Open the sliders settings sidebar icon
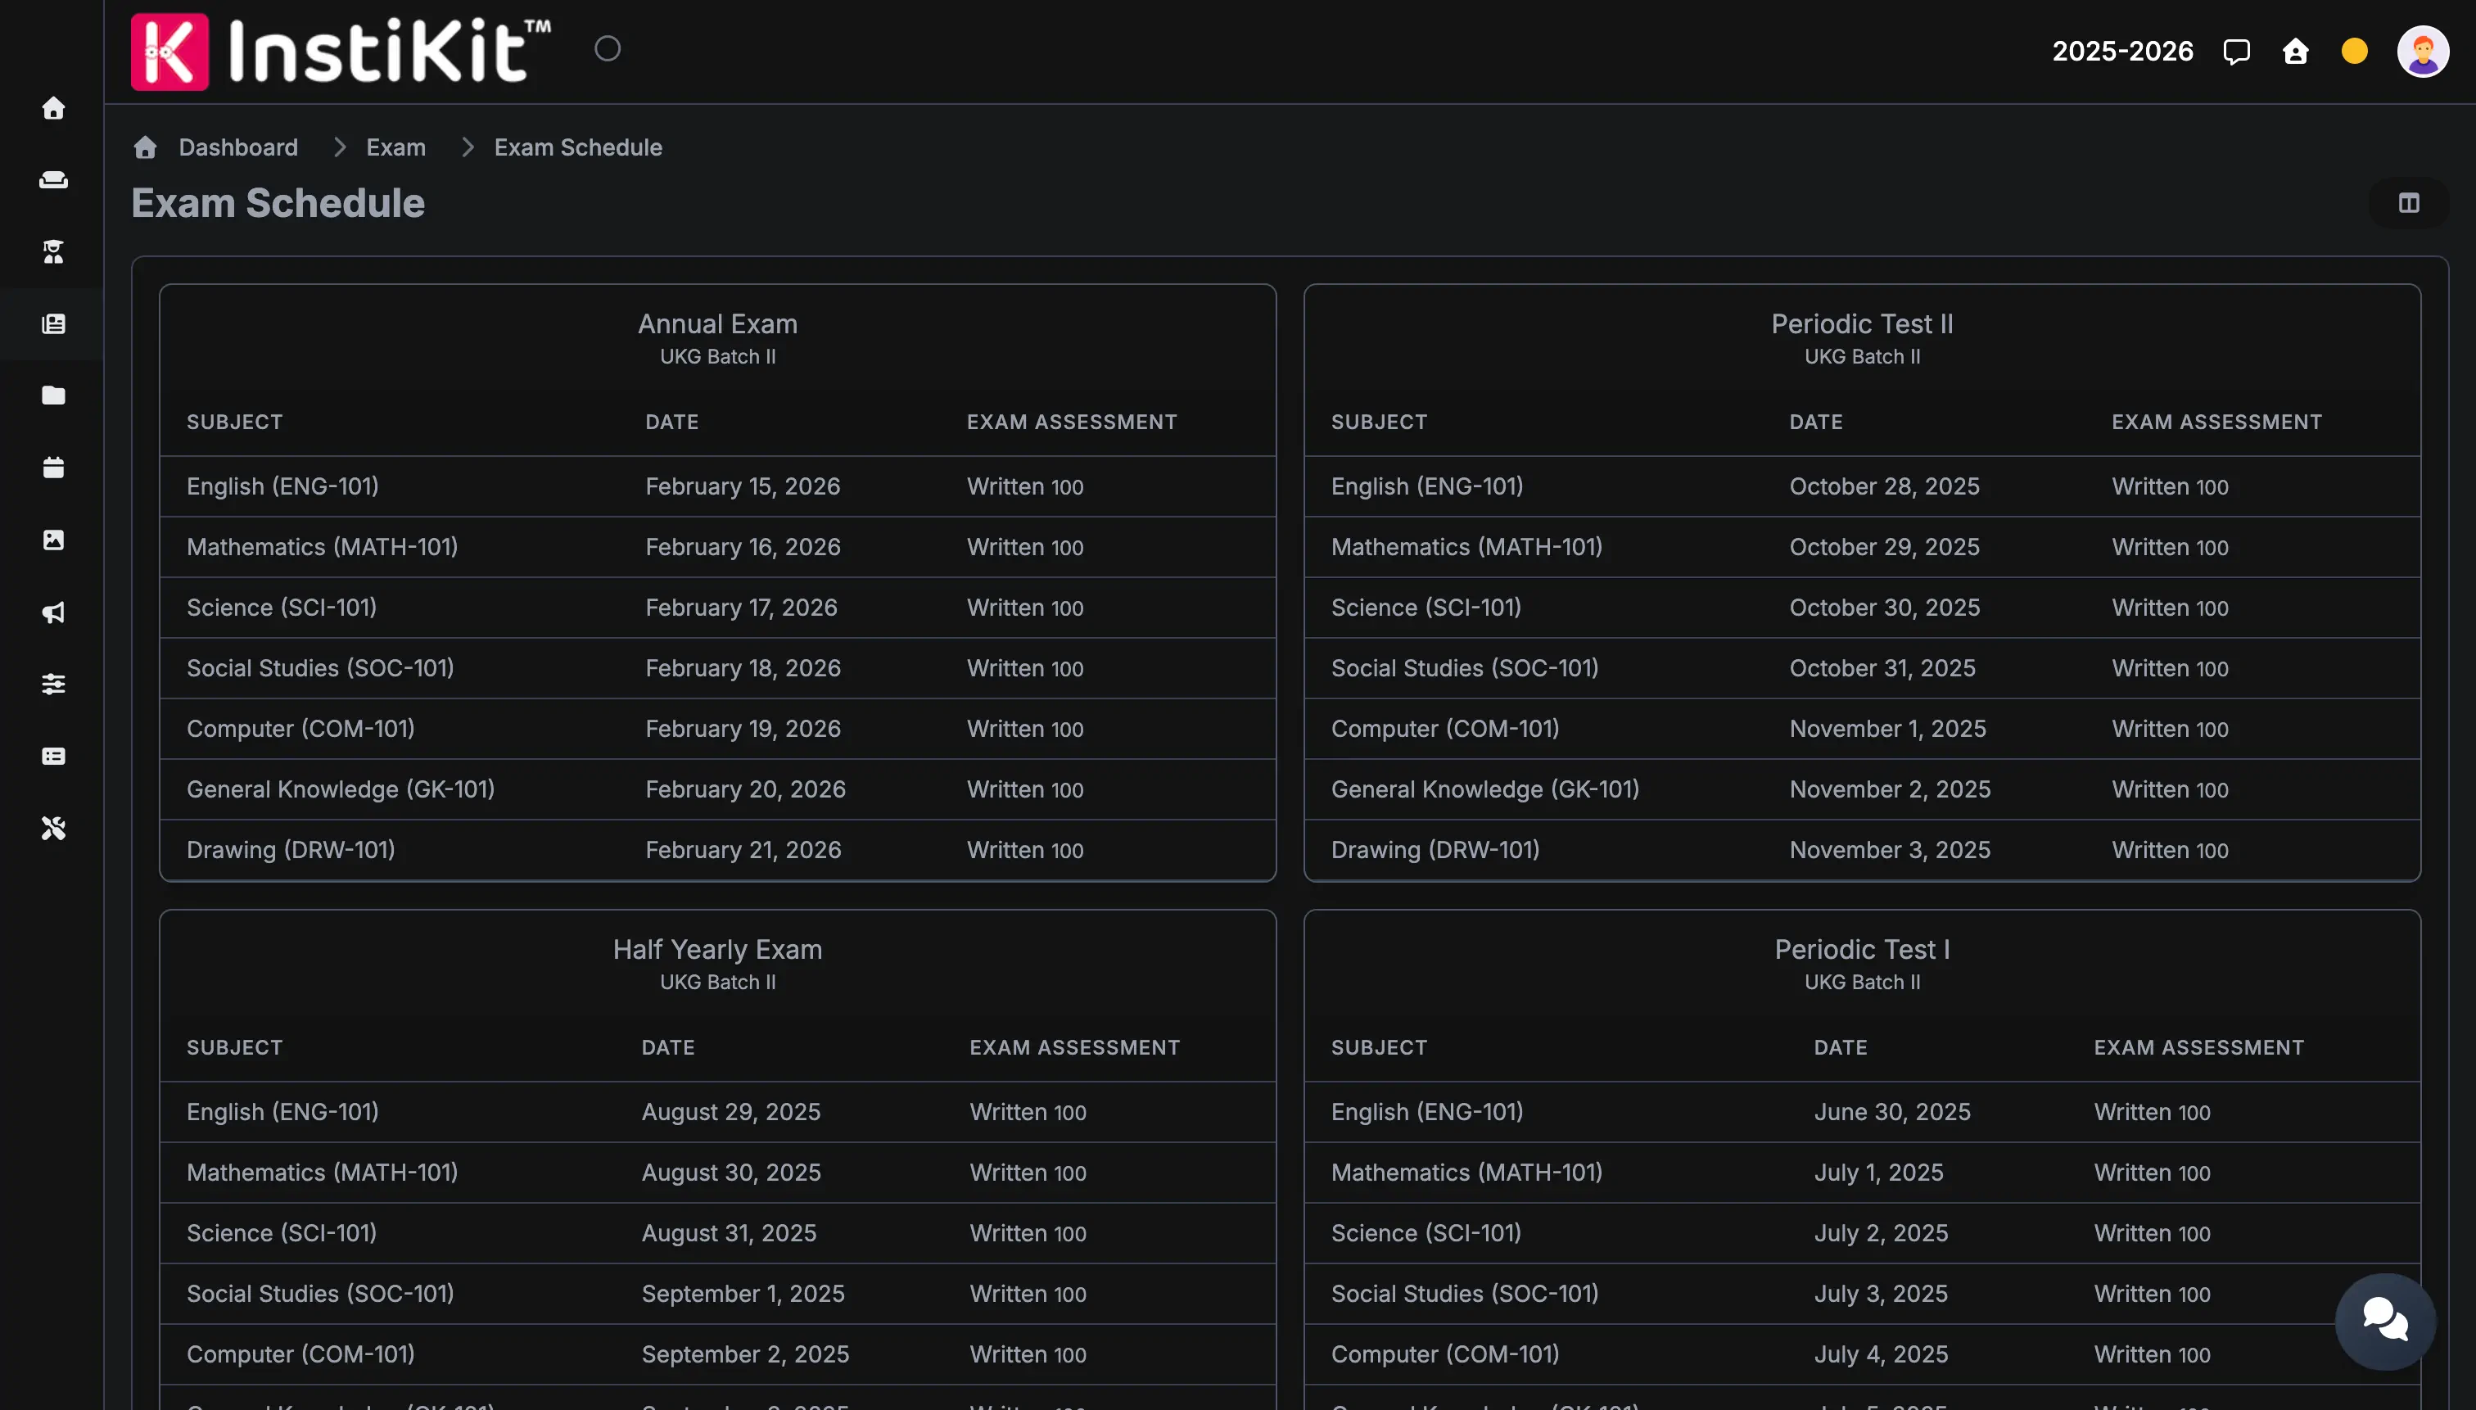2476x1410 pixels. 53,684
